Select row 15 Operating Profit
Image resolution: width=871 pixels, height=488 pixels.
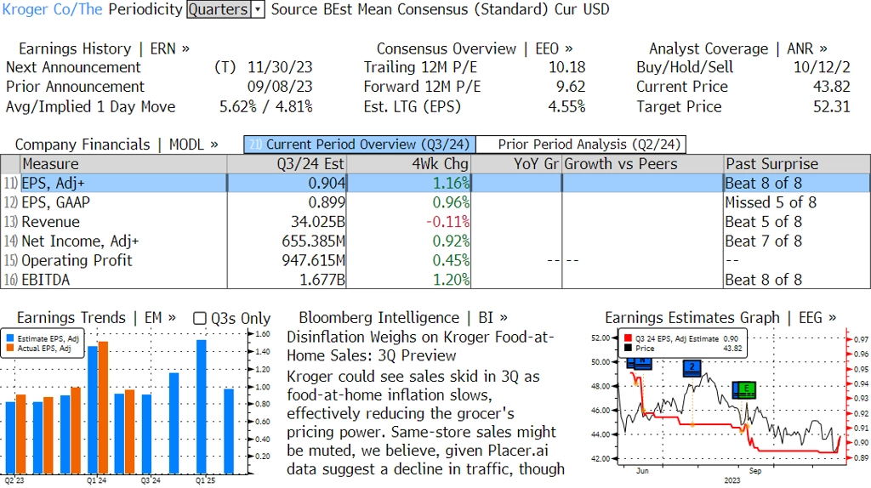[x=435, y=260]
